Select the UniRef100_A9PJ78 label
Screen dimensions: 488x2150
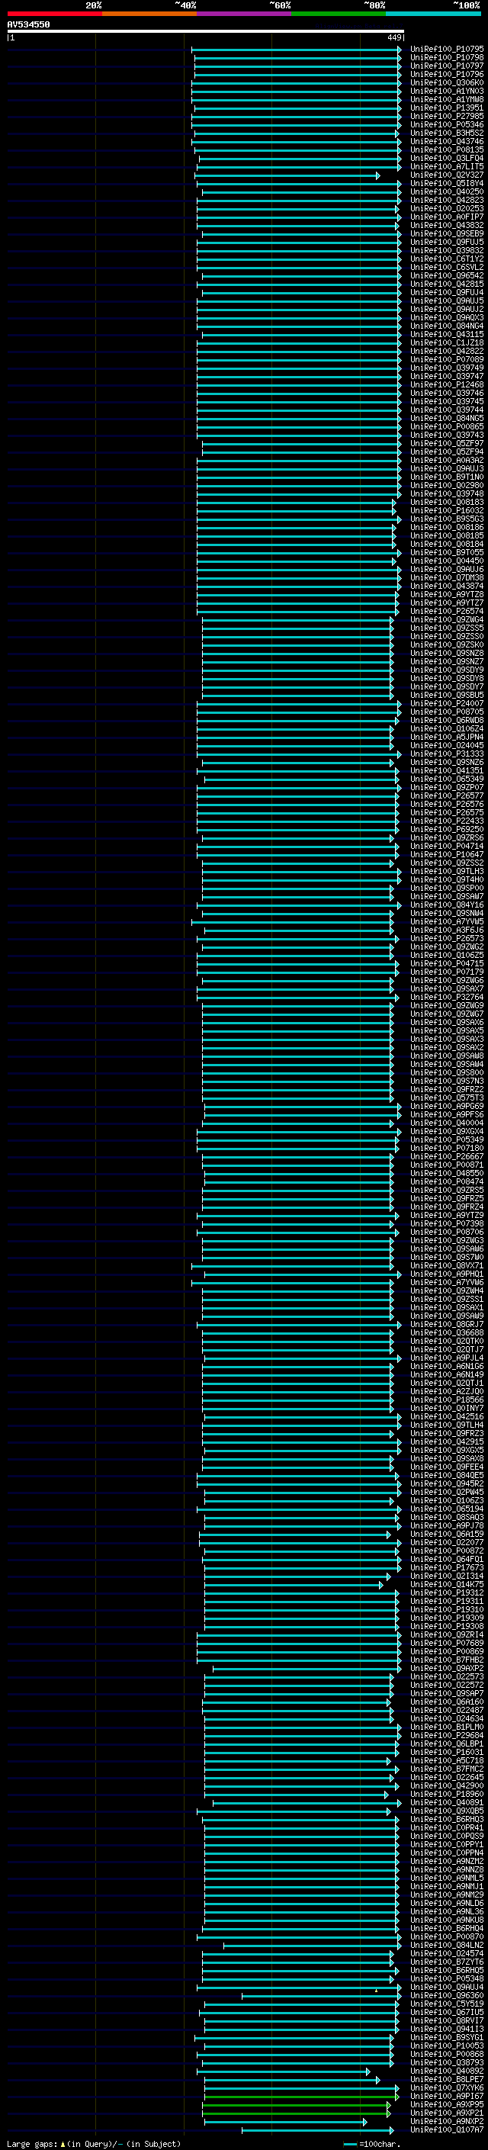pyautogui.click(x=447, y=1525)
